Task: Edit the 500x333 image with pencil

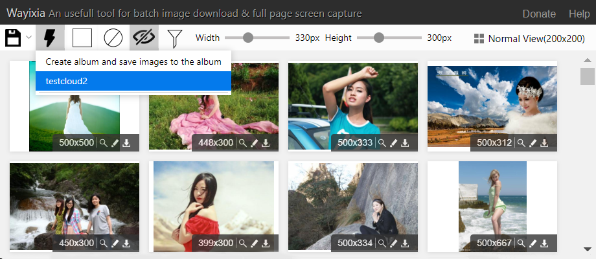Action: tap(394, 143)
